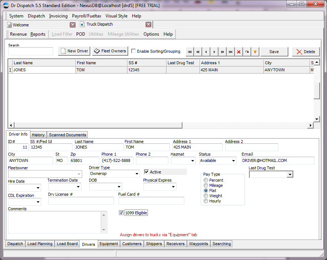Open the Reports toolbar menu

[38, 34]
